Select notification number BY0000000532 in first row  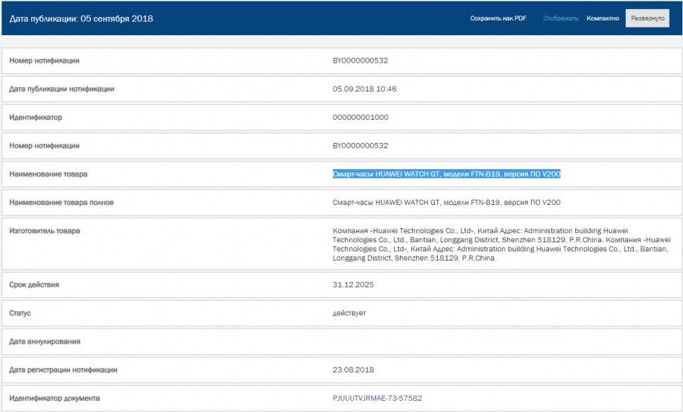pos(361,61)
